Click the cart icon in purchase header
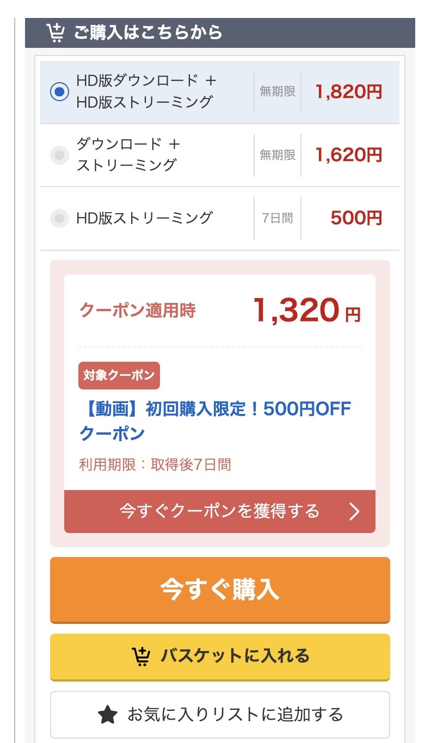425x743 pixels. (x=55, y=33)
